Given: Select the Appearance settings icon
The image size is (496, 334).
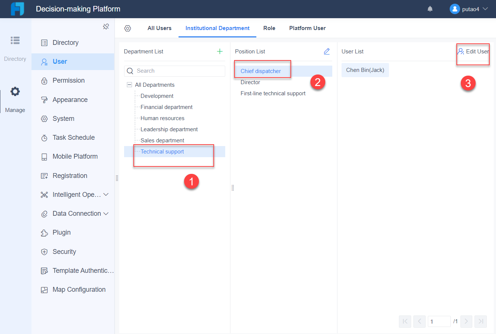Looking at the screenshot, I should click(x=44, y=99).
